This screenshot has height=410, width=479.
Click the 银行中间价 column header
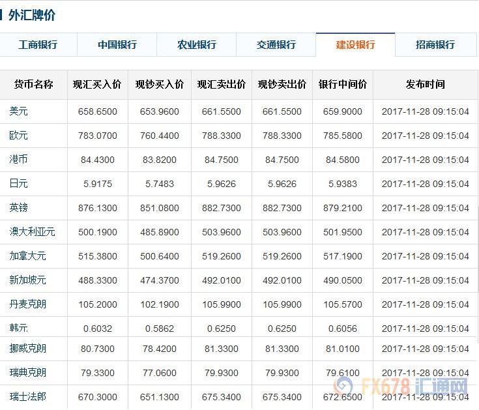coord(342,84)
